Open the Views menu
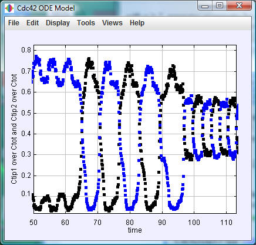This screenshot has height=245, width=256. click(x=112, y=23)
